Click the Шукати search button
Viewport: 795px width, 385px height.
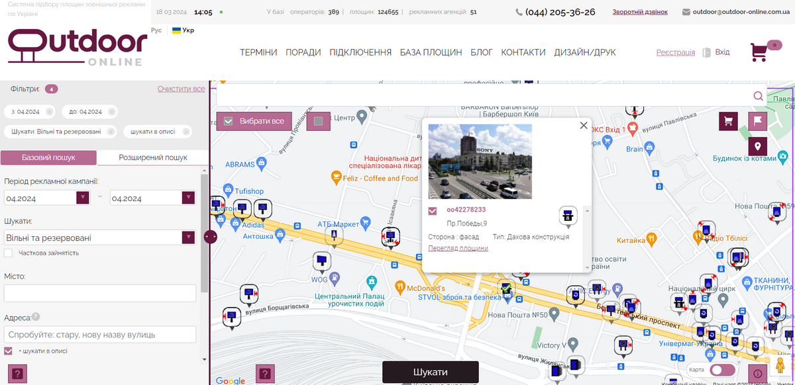click(430, 372)
